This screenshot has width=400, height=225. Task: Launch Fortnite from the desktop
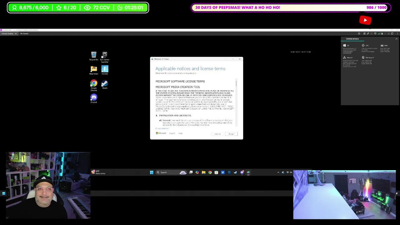(x=105, y=70)
